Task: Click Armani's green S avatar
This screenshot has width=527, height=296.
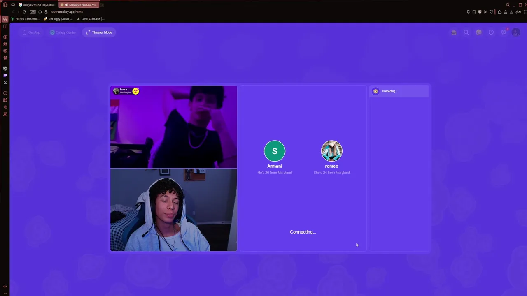Action: pyautogui.click(x=275, y=151)
